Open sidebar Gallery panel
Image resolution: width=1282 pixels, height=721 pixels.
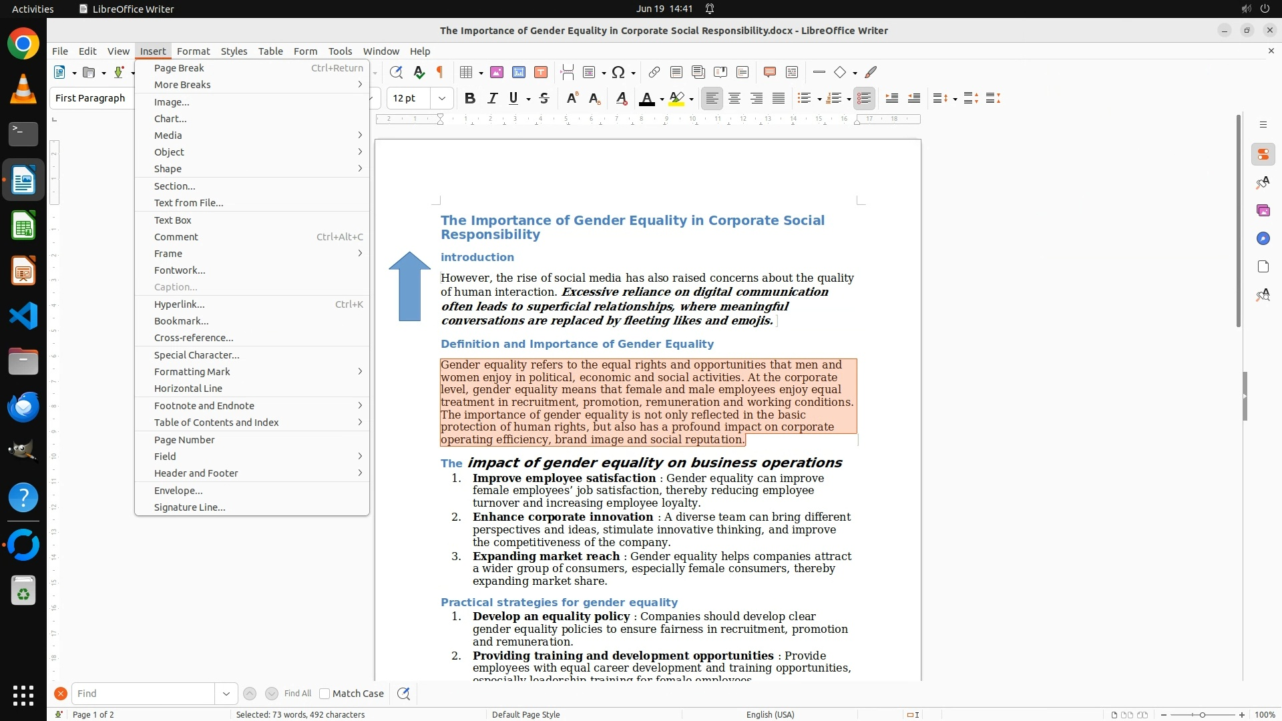point(1263,210)
